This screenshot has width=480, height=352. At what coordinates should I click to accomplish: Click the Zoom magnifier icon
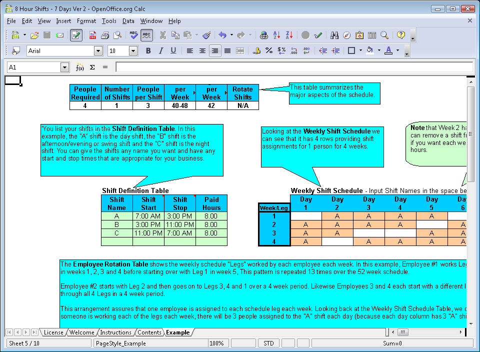tap(384, 35)
